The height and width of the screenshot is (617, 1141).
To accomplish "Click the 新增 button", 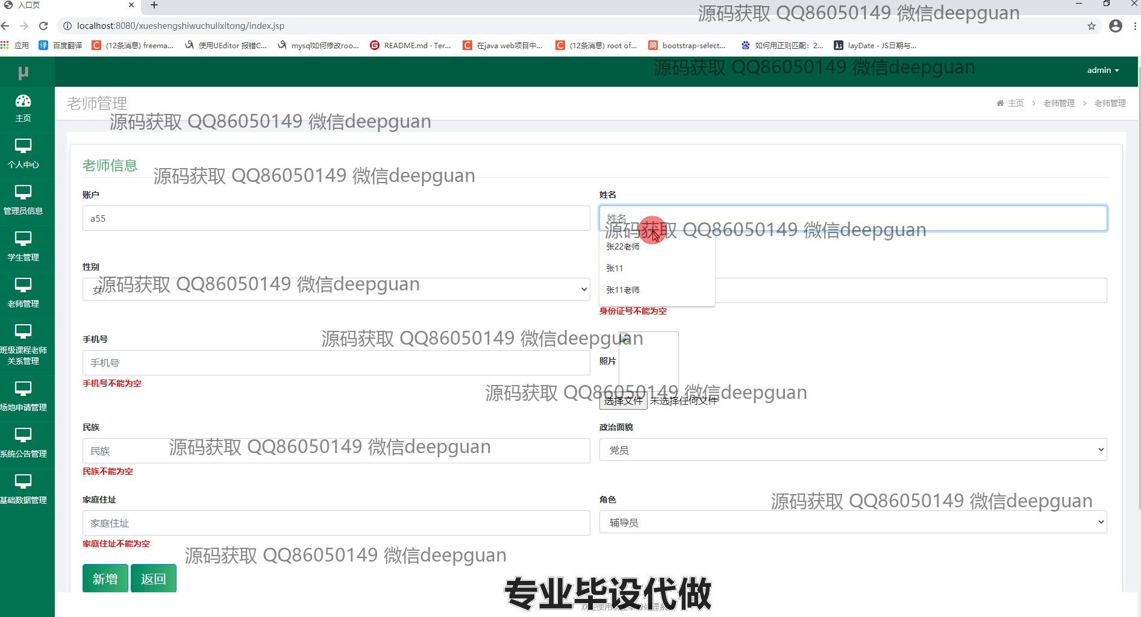I will (x=105, y=578).
